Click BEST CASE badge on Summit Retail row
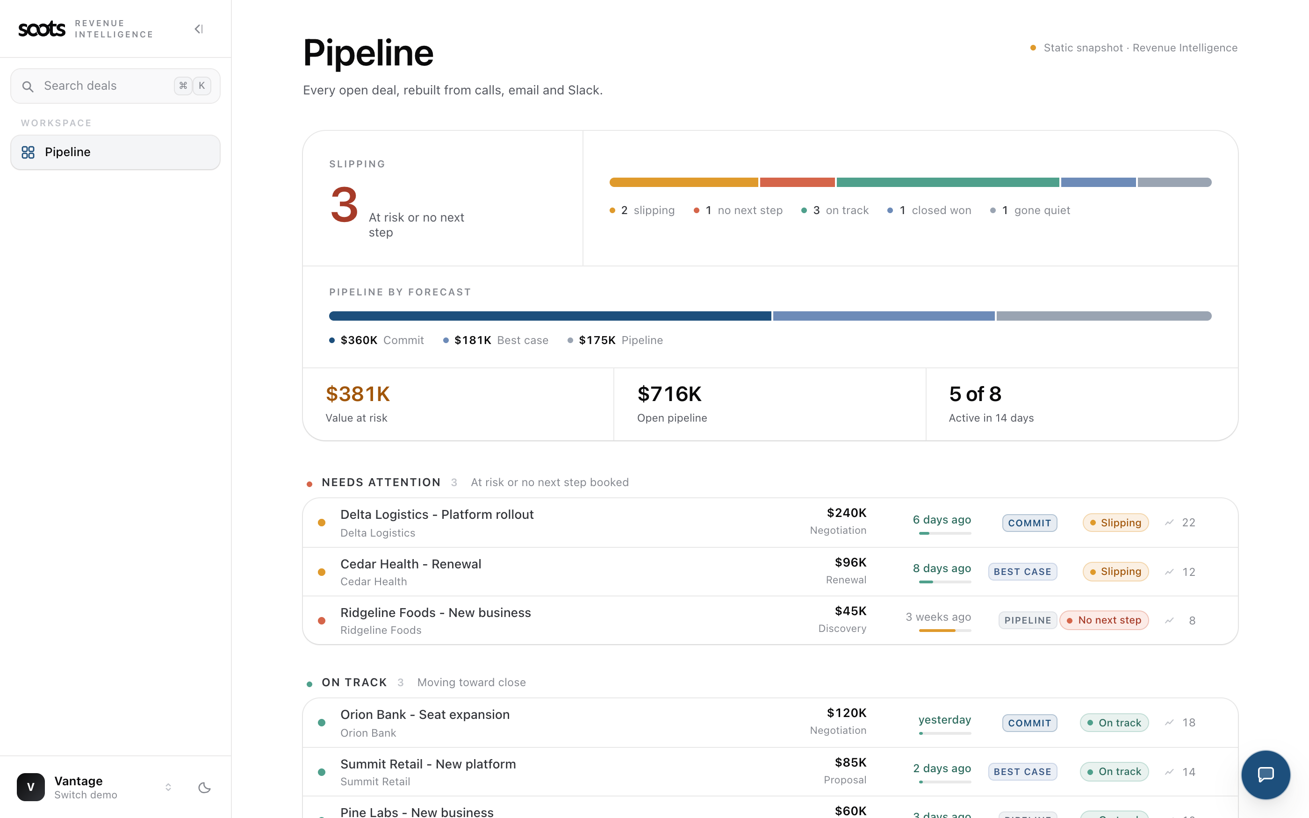Image resolution: width=1309 pixels, height=818 pixels. click(1022, 772)
